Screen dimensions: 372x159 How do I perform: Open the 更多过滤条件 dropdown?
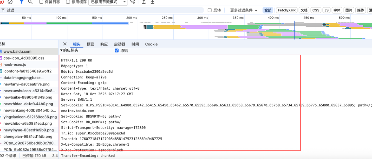[244, 10]
